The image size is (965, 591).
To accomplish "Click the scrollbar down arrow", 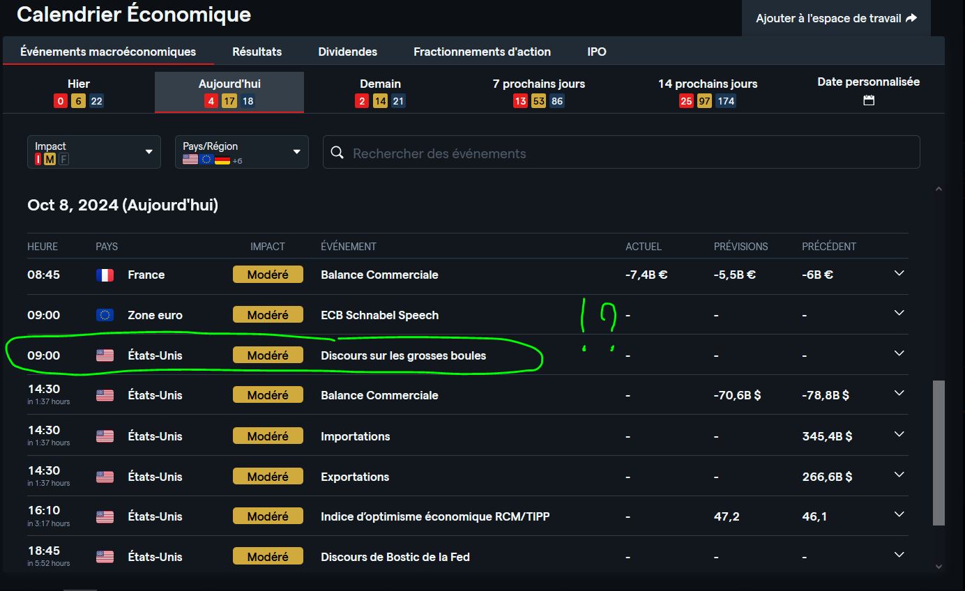I will (x=939, y=567).
